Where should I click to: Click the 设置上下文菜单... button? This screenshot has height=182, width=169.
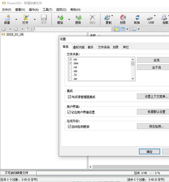pyautogui.click(x=153, y=96)
